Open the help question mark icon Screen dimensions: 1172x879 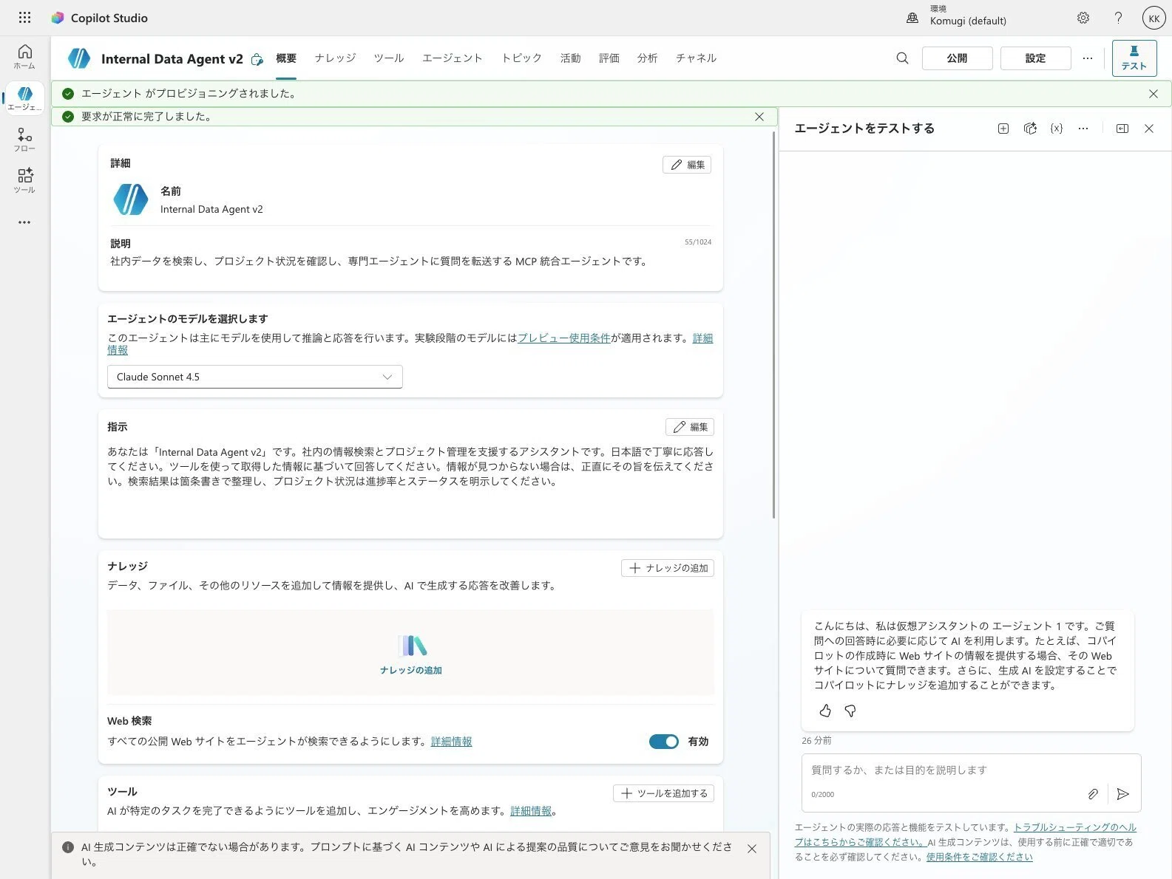tap(1118, 18)
